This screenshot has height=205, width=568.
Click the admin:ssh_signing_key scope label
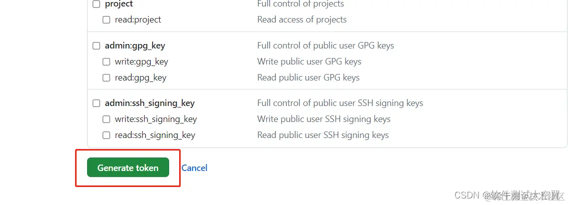click(150, 103)
